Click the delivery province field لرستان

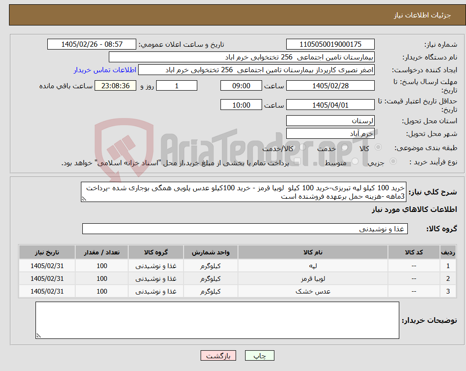[330, 121]
